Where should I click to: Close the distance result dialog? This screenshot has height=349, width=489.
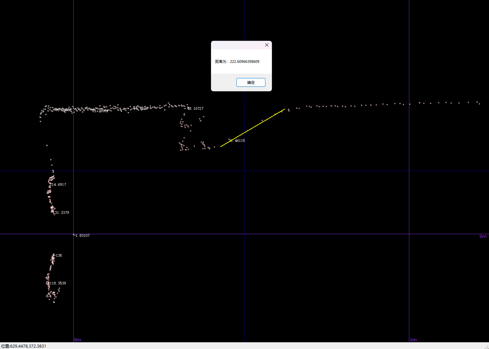[x=266, y=45]
